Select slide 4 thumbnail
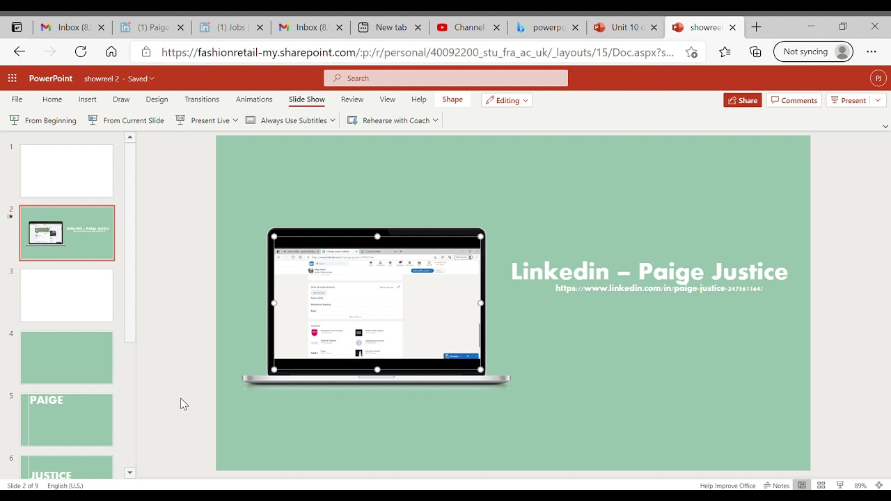The height and width of the screenshot is (501, 891). tap(67, 358)
